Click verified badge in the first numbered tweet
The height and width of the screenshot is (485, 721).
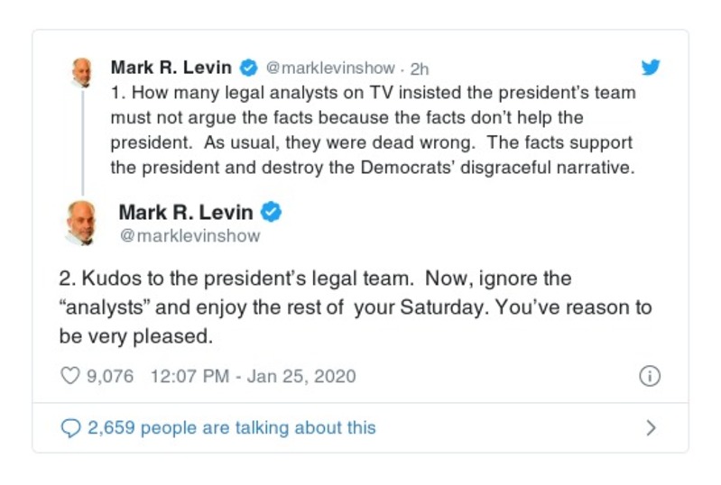[249, 68]
